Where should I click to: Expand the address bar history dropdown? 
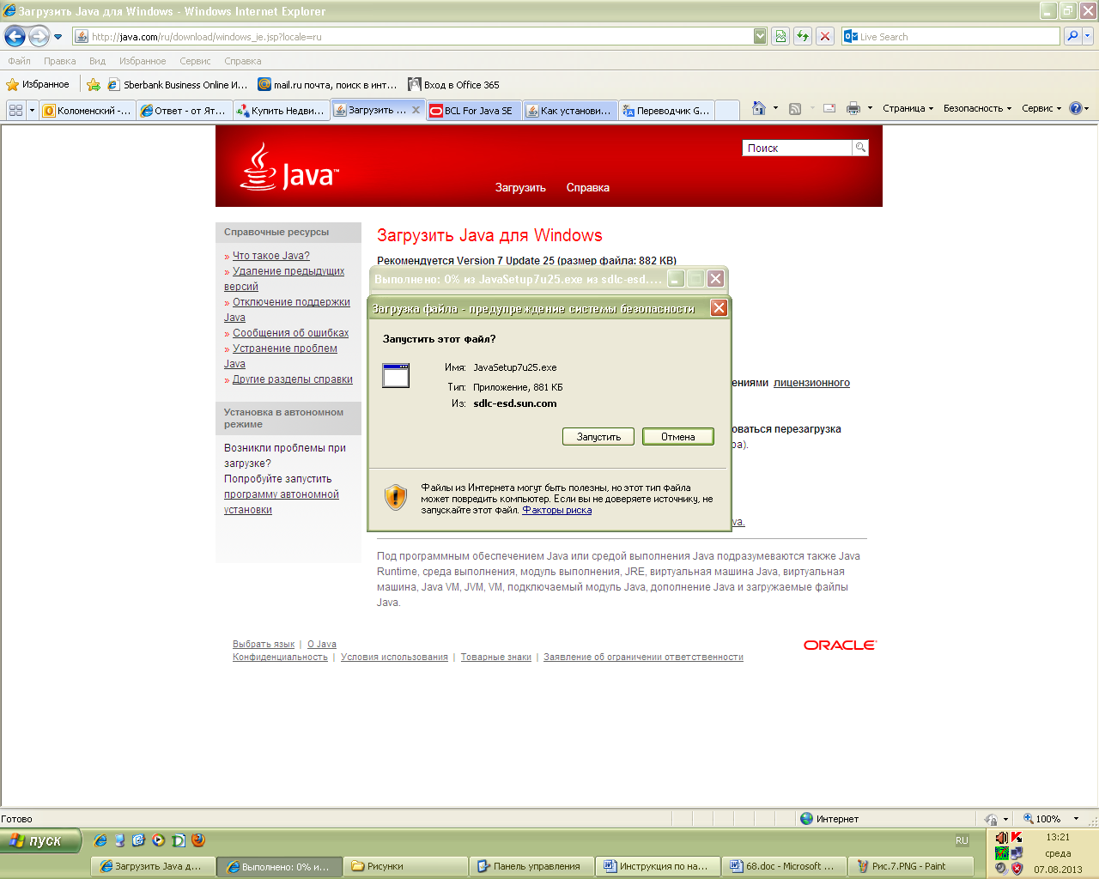coord(760,36)
